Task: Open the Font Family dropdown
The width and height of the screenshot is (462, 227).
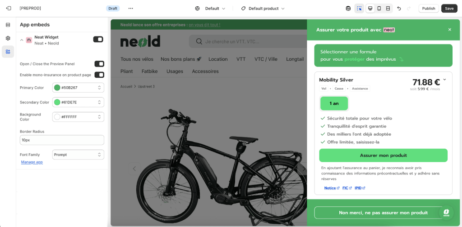Action: click(78, 155)
